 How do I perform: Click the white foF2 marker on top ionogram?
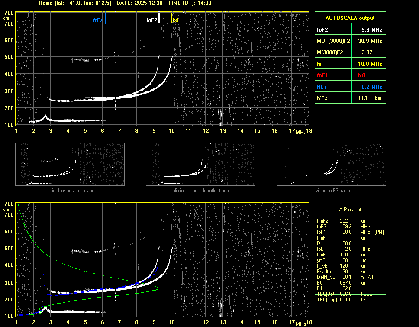(159, 17)
